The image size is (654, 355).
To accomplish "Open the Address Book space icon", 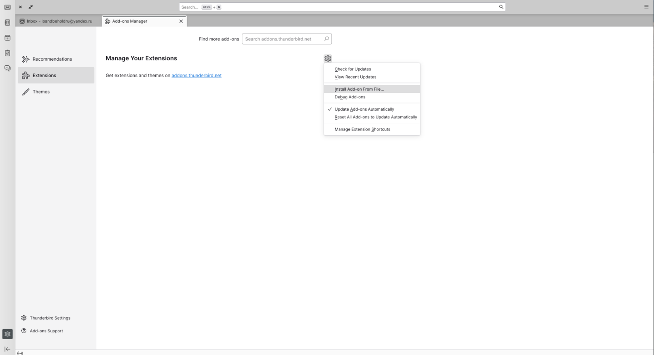I will coord(7,23).
